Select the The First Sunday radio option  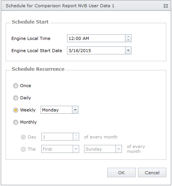pos(23,149)
